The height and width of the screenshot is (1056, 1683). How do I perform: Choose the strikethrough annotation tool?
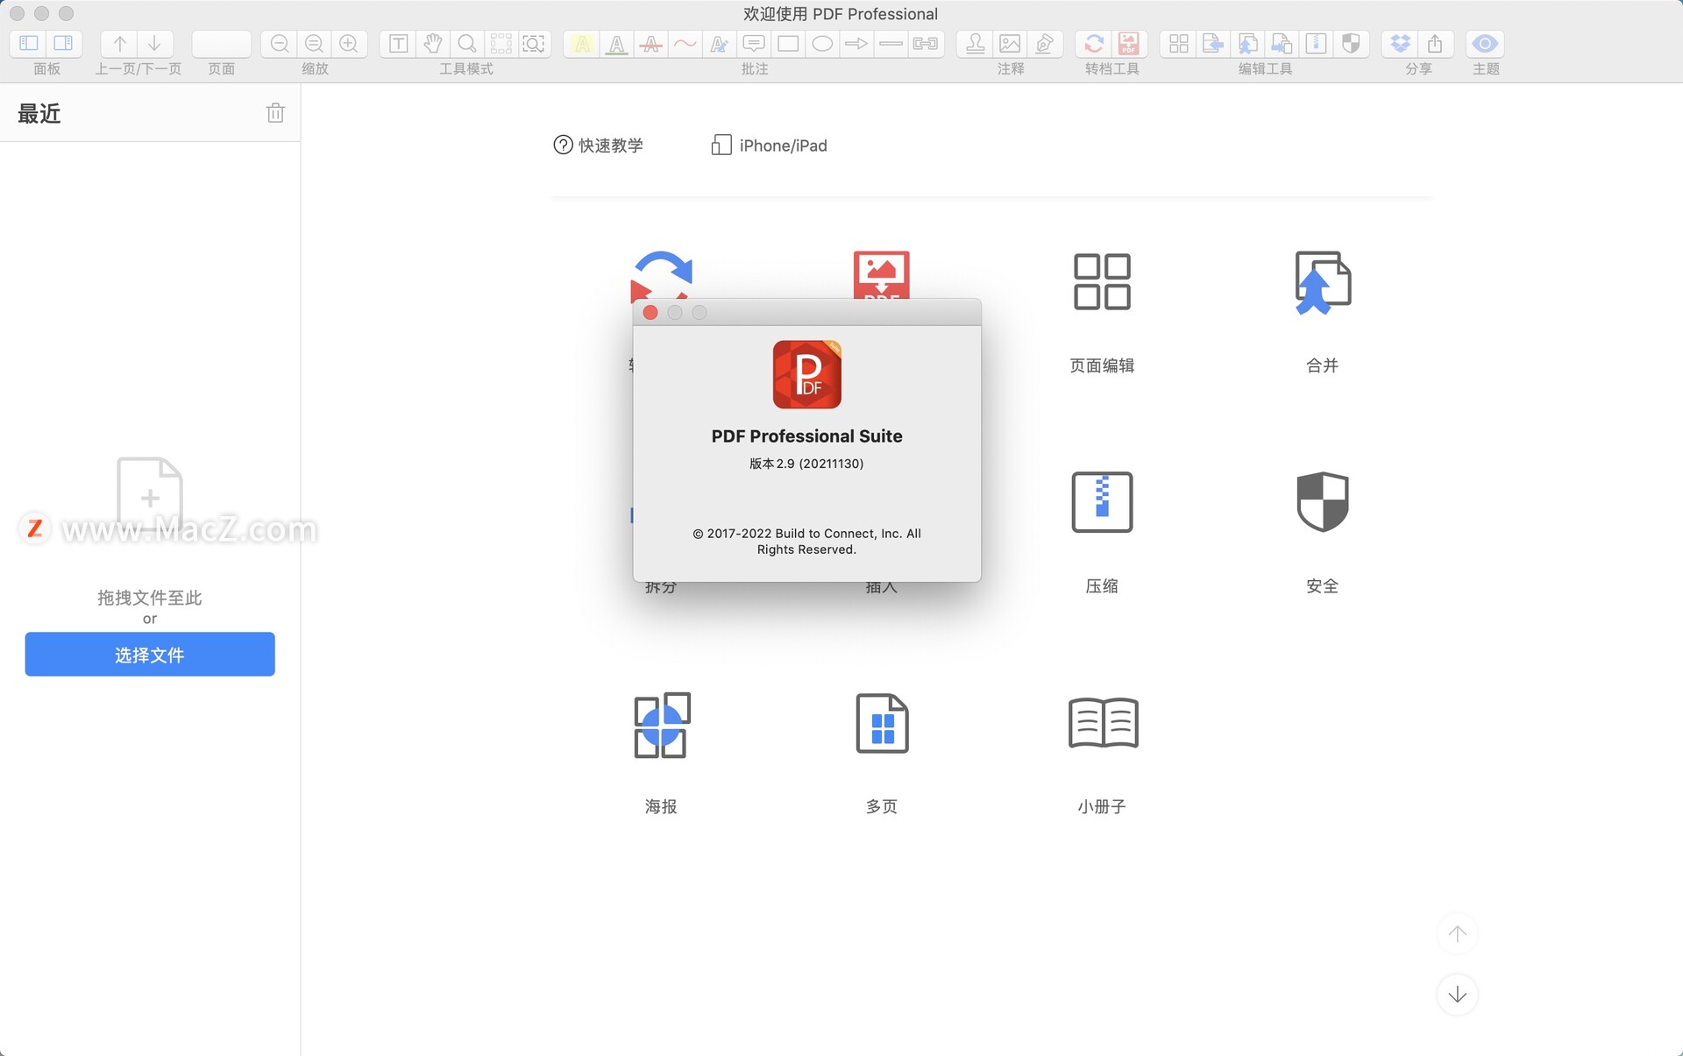click(x=651, y=43)
